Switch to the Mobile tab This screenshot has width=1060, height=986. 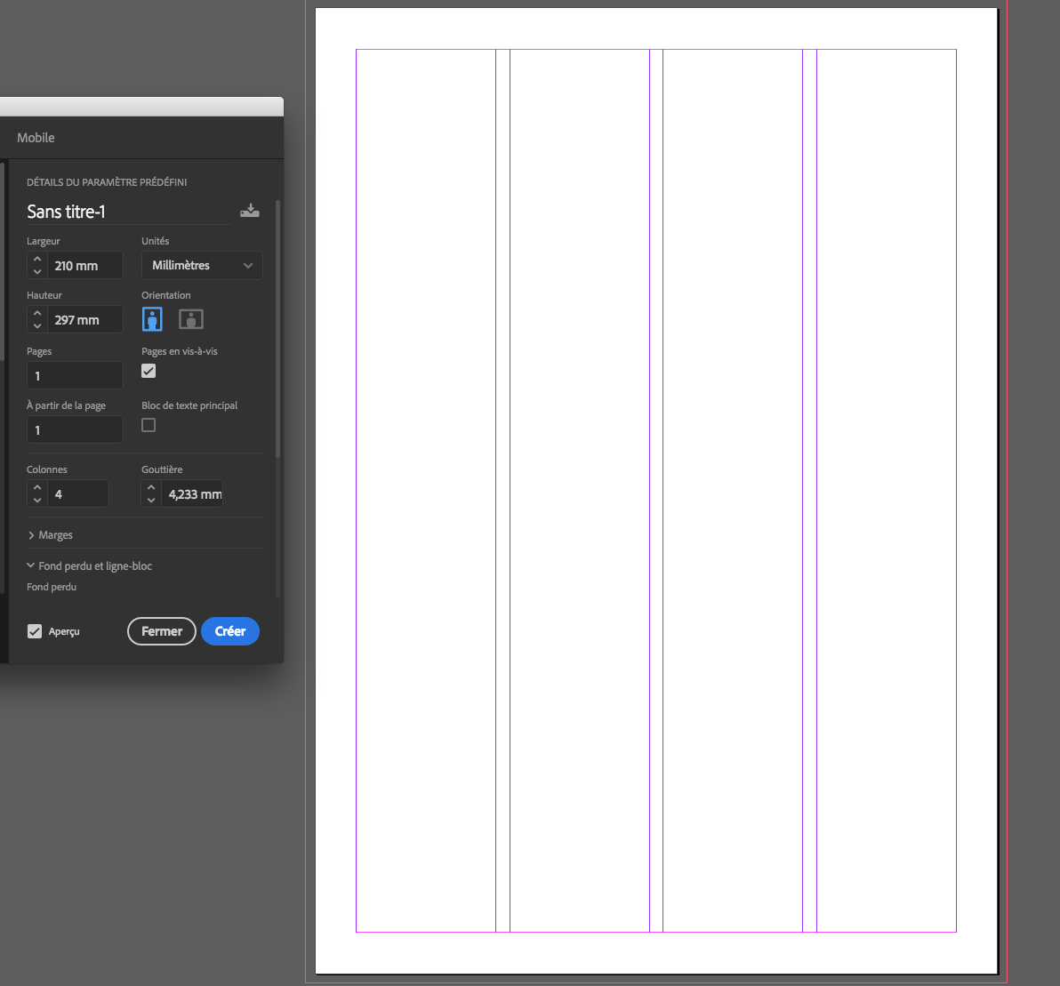click(x=36, y=138)
